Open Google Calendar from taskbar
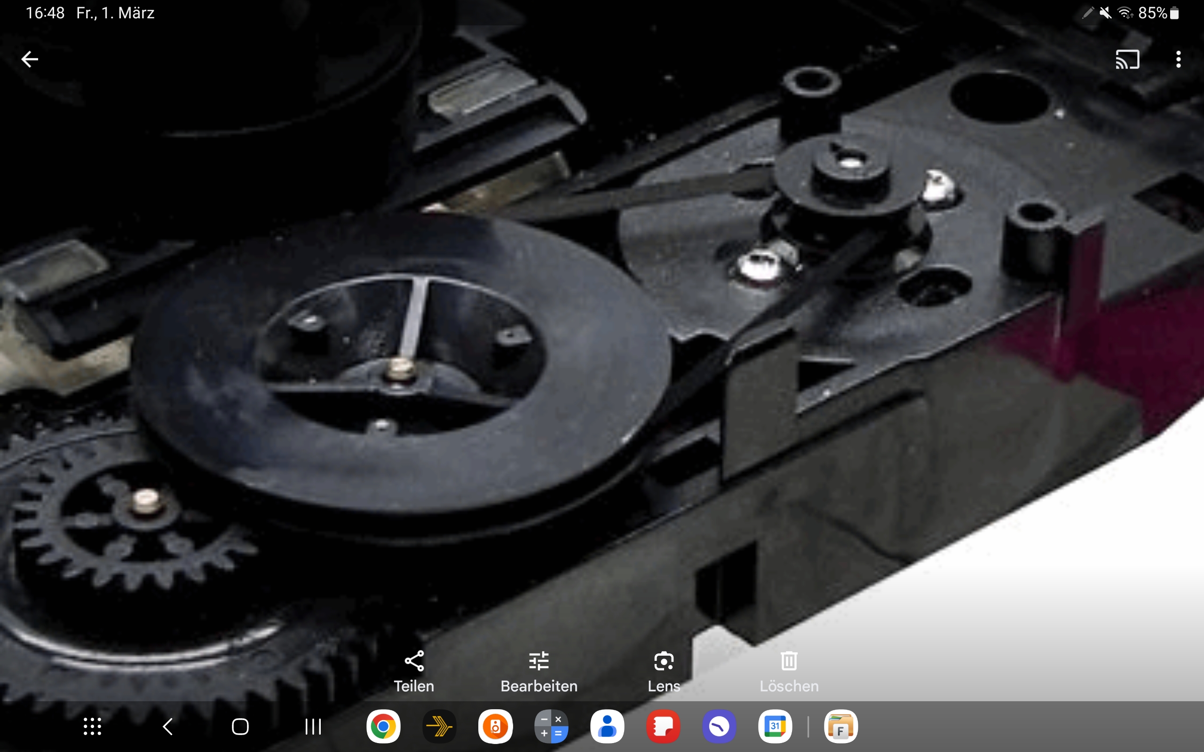The image size is (1204, 752). pos(775,727)
